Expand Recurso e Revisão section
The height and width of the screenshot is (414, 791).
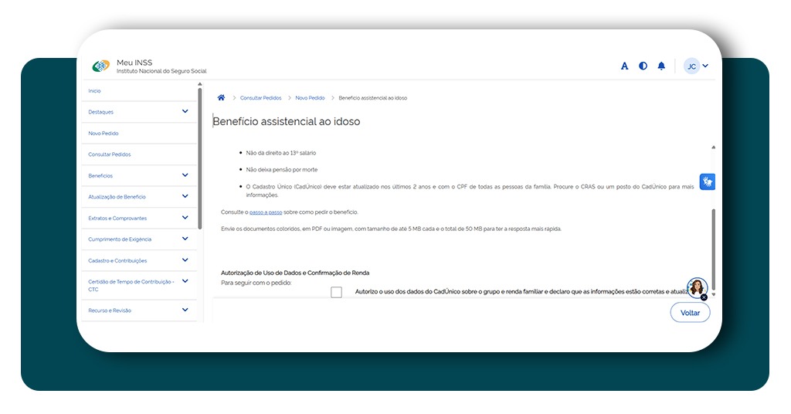coord(139,310)
